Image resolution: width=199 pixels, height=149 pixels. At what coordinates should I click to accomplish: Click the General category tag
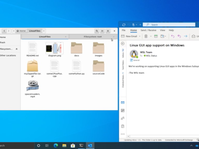(x=135, y=60)
